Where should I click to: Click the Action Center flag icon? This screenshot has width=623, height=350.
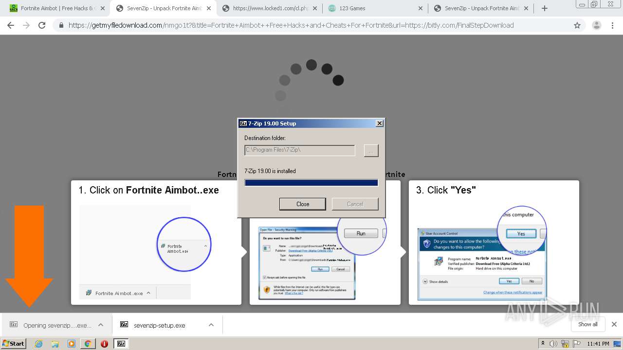click(576, 344)
